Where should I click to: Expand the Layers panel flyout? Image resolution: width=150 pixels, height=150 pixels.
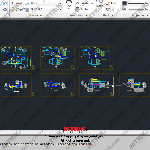36,16
